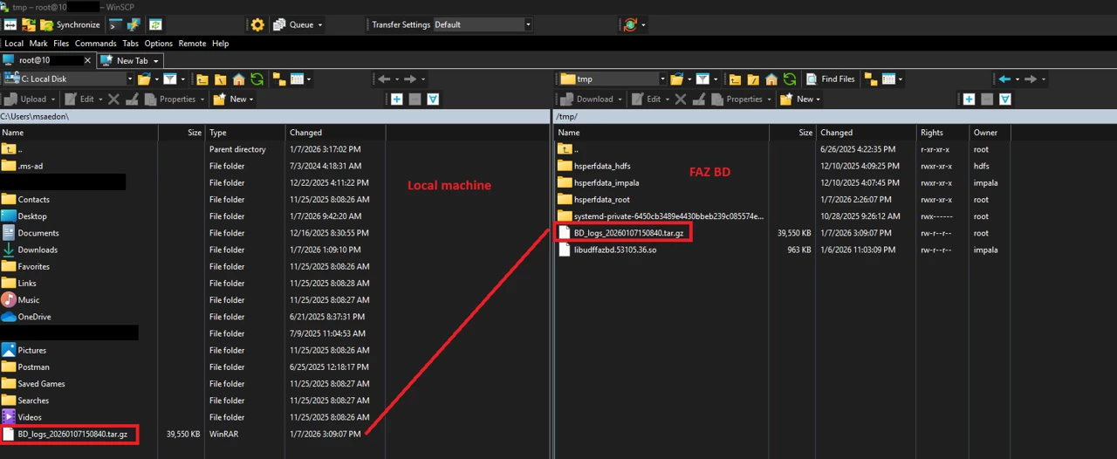This screenshot has height=459, width=1117.
Task: Open the Mark menu
Action: [38, 43]
